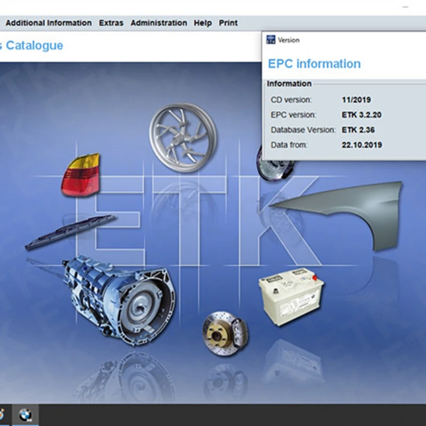Viewport: 426px width, 426px height.
Task: Click the Database Version label
Action: [303, 130]
